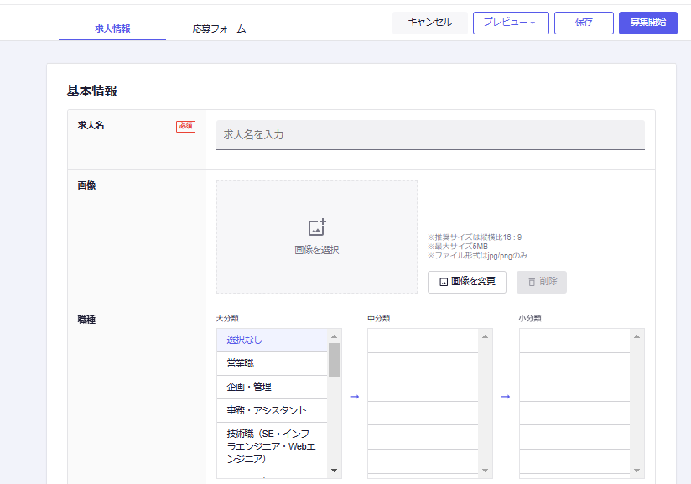
Task: Click the 画像を変更 button
Action: pyautogui.click(x=466, y=282)
